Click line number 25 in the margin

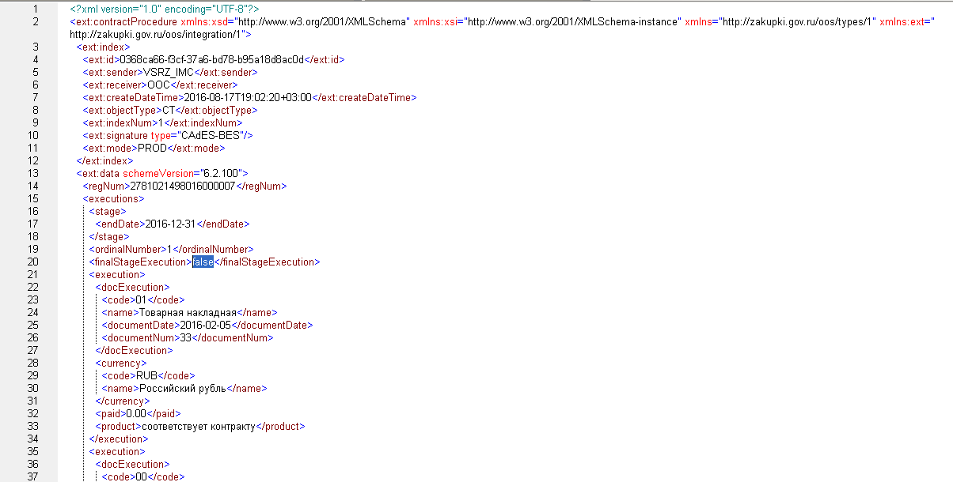click(33, 325)
